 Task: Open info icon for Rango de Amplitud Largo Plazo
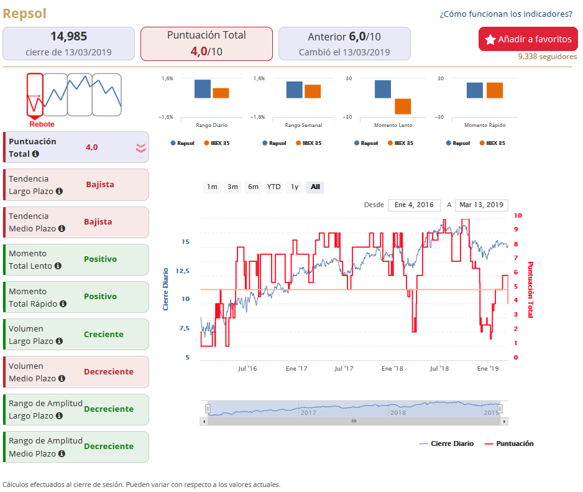coord(59,415)
